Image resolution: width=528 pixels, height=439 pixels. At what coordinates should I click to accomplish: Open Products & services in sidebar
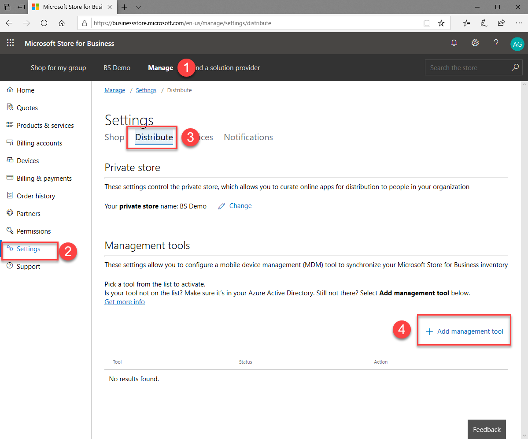[x=40, y=125]
